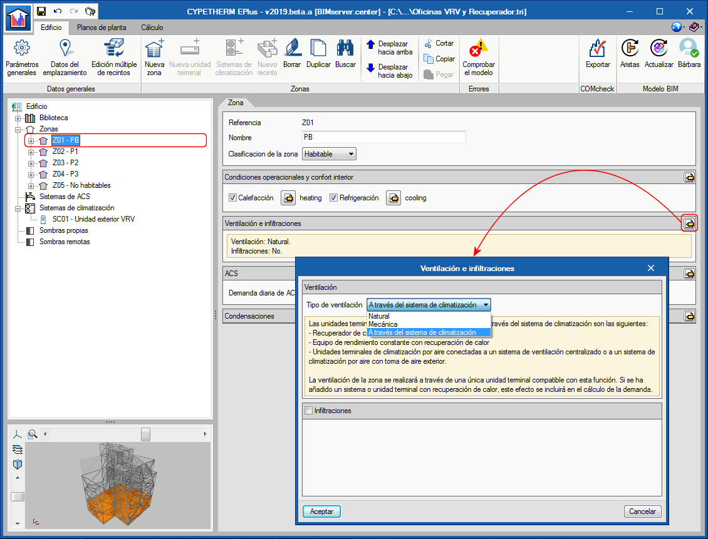Open the Buscar binoculars tool
This screenshot has height=539, width=708.
pyautogui.click(x=345, y=54)
